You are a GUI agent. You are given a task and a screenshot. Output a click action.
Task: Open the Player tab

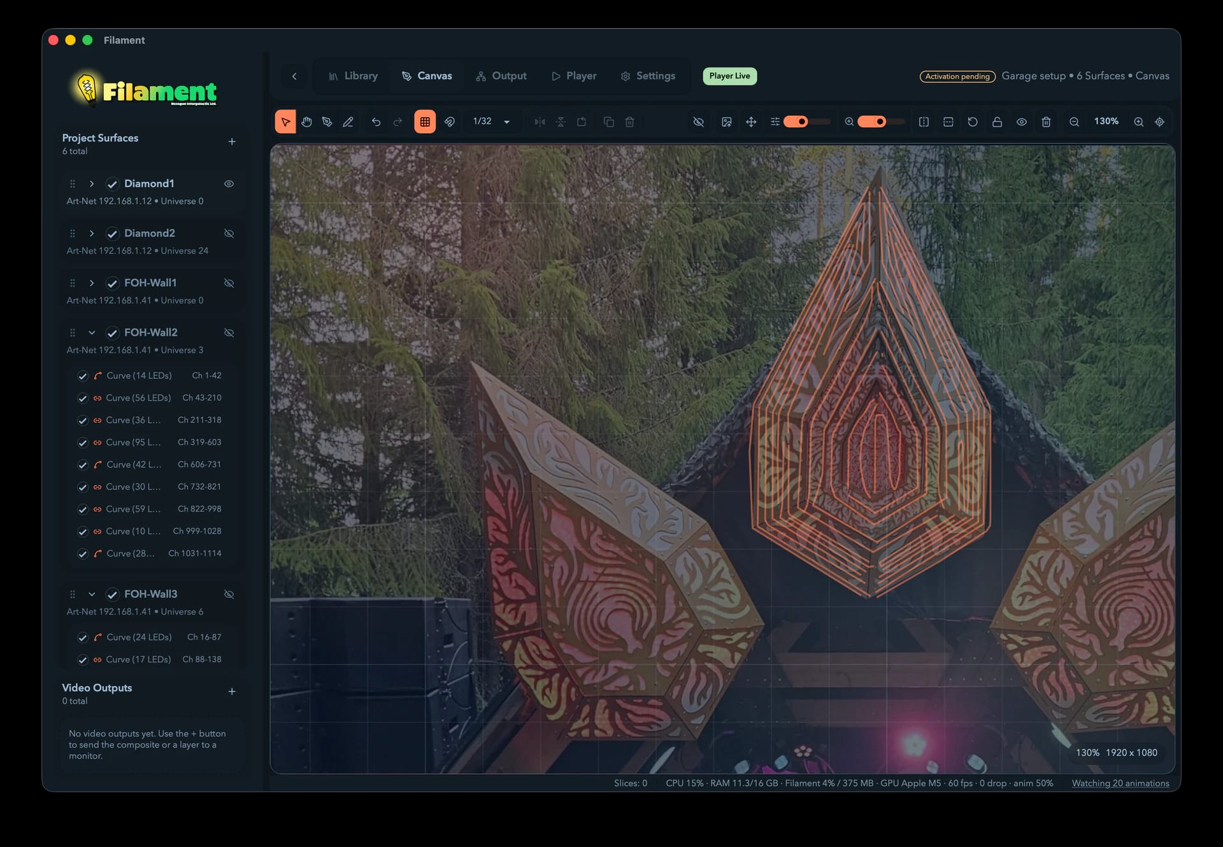(574, 76)
